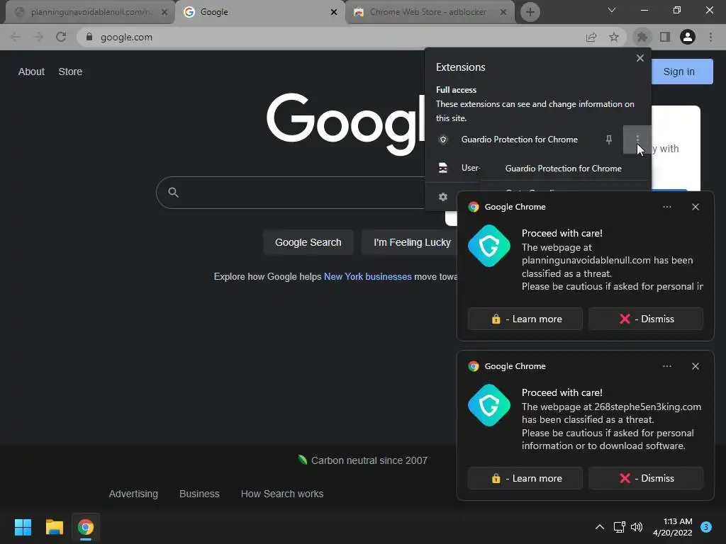Screen dimensions: 726x544
Task: Close the Google tab
Action: [x=334, y=12]
